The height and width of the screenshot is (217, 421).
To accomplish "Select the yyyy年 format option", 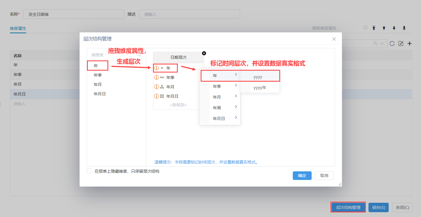I will pos(260,88).
